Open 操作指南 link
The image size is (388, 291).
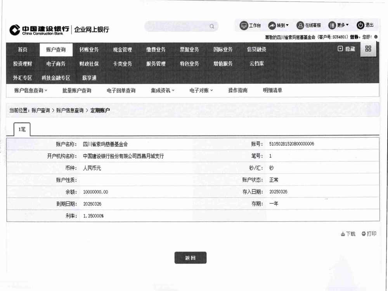click(238, 90)
